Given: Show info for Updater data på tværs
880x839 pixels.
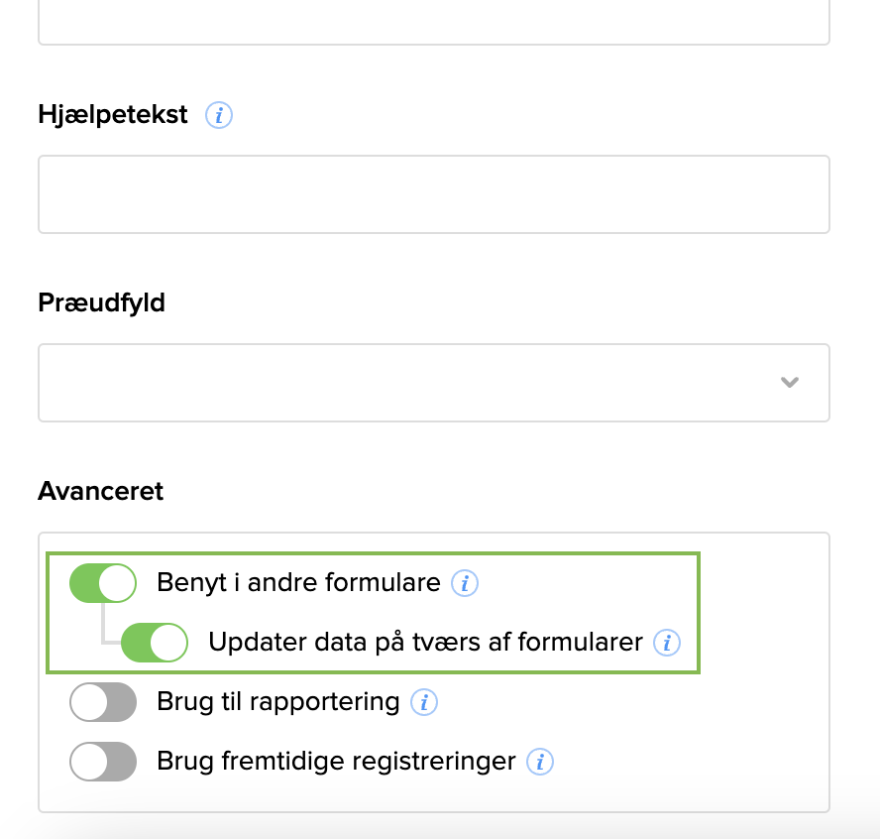Looking at the screenshot, I should pos(668,643).
